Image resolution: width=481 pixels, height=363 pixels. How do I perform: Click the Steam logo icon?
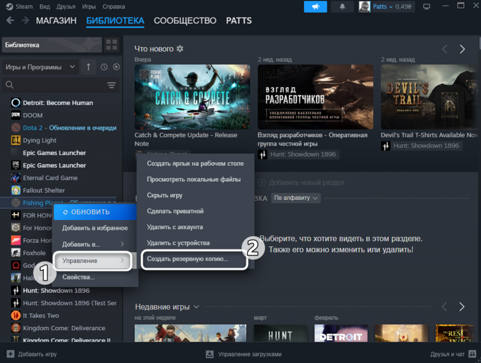[9, 6]
